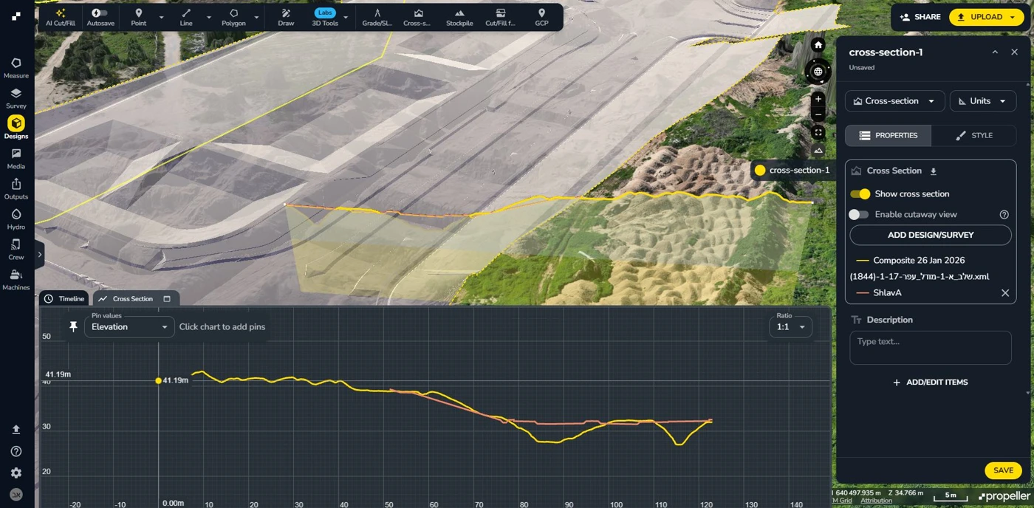Click the globe orientation icon
This screenshot has height=508, width=1034.
818,72
